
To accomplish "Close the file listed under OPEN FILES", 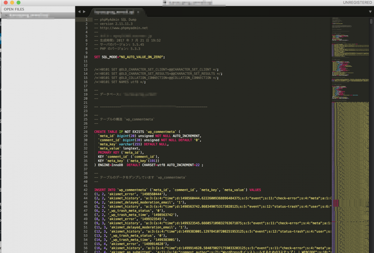I will tap(6, 15).
